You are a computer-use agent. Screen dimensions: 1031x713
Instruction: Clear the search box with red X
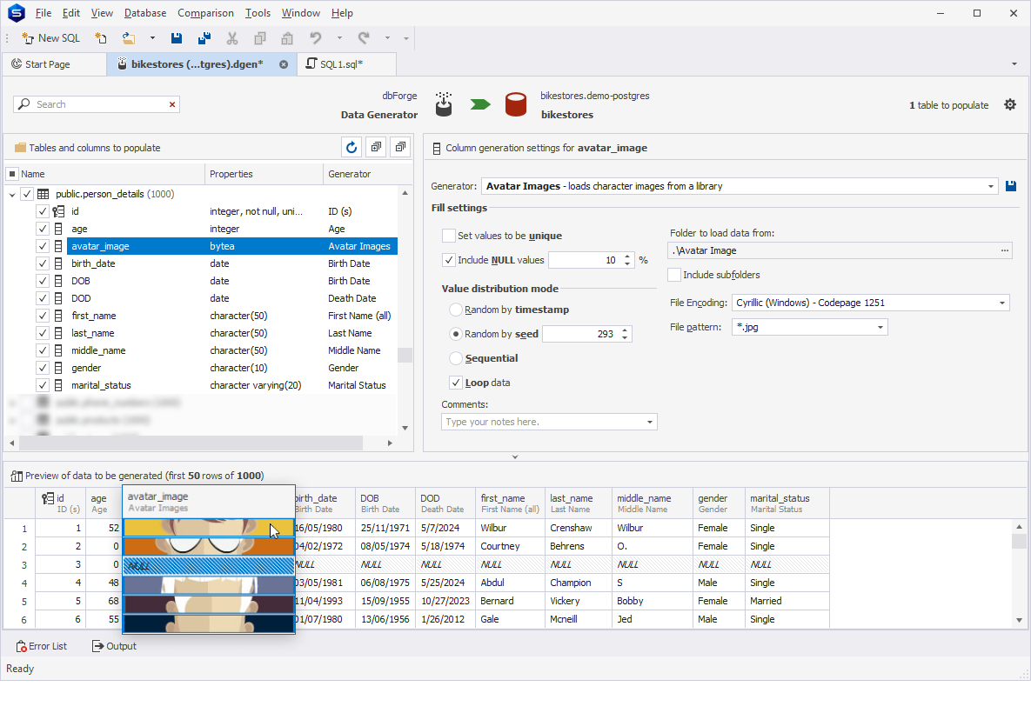(x=172, y=104)
